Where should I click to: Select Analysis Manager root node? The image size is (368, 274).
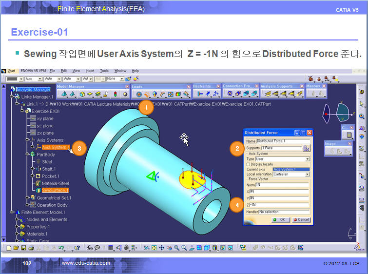coord(33,89)
